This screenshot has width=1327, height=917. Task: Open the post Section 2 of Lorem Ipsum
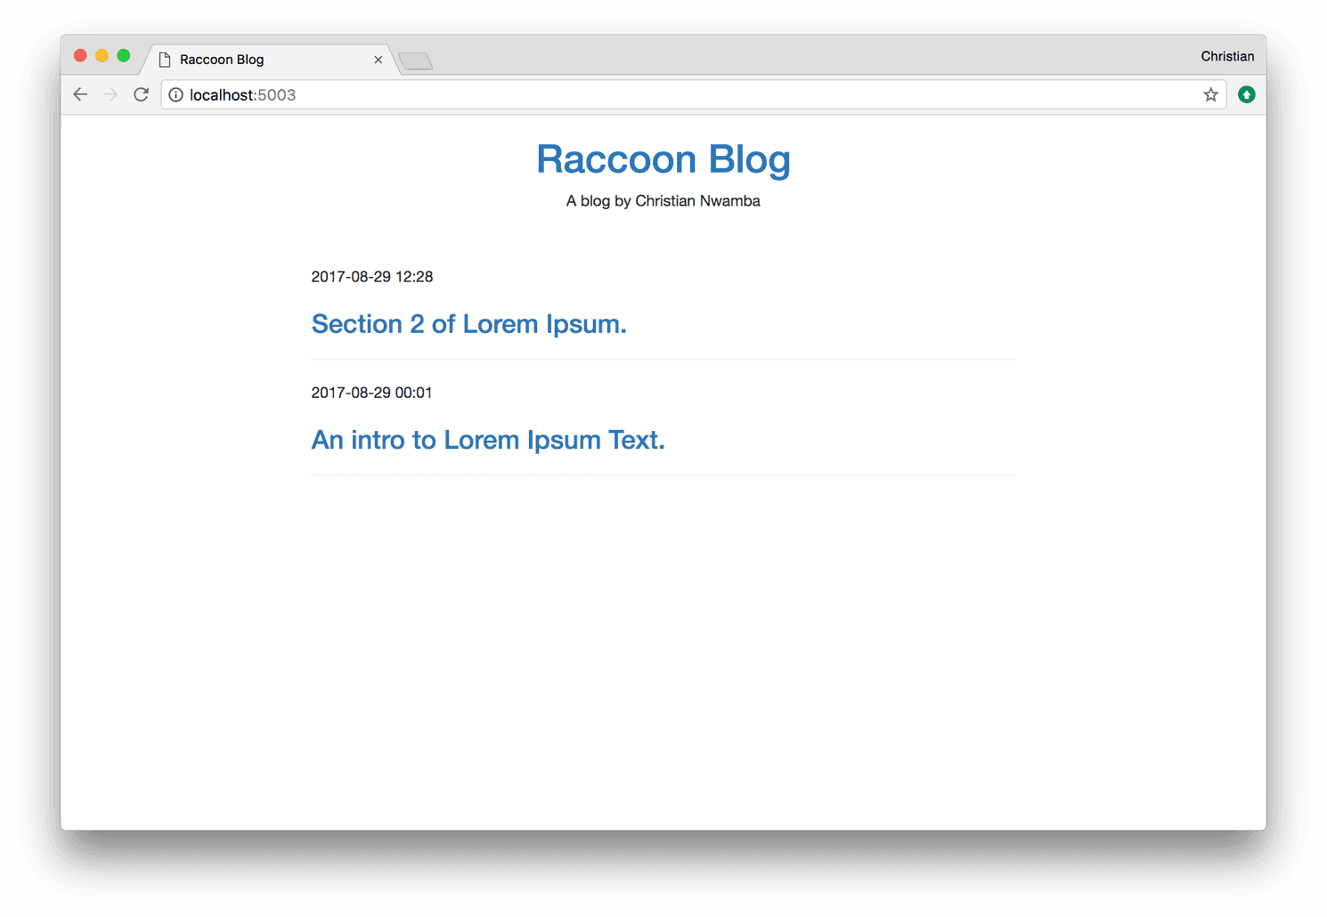click(x=469, y=323)
